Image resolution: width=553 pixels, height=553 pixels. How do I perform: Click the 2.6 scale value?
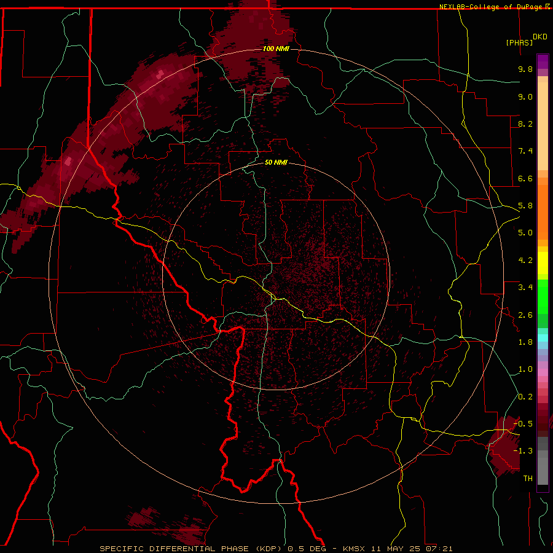525,315
